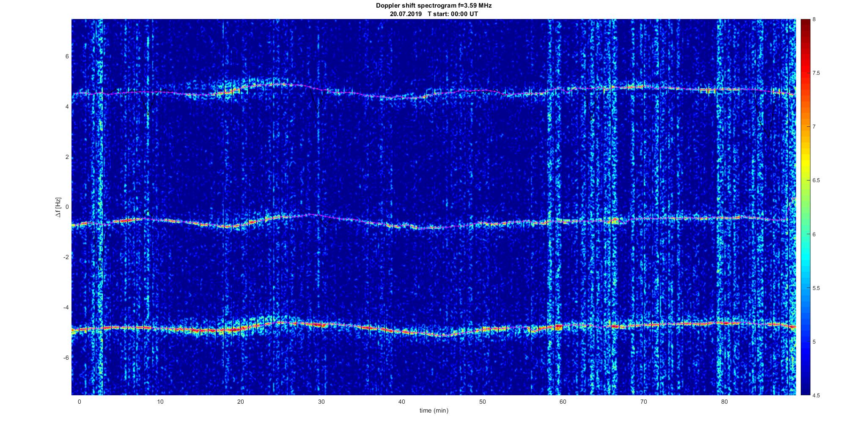Click colorbar tick label 6.5
This screenshot has width=846, height=424.
pyautogui.click(x=816, y=181)
